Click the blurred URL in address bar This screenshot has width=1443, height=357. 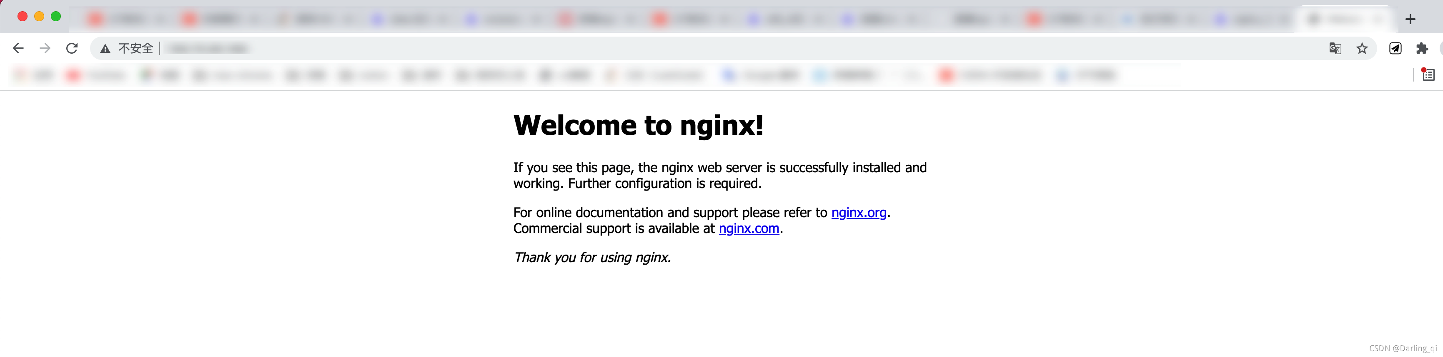coord(208,49)
